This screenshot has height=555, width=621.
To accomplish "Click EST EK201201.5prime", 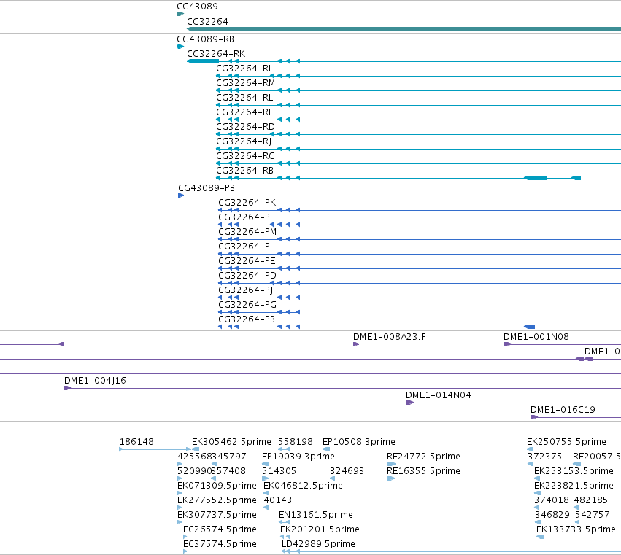I will (x=320, y=529).
